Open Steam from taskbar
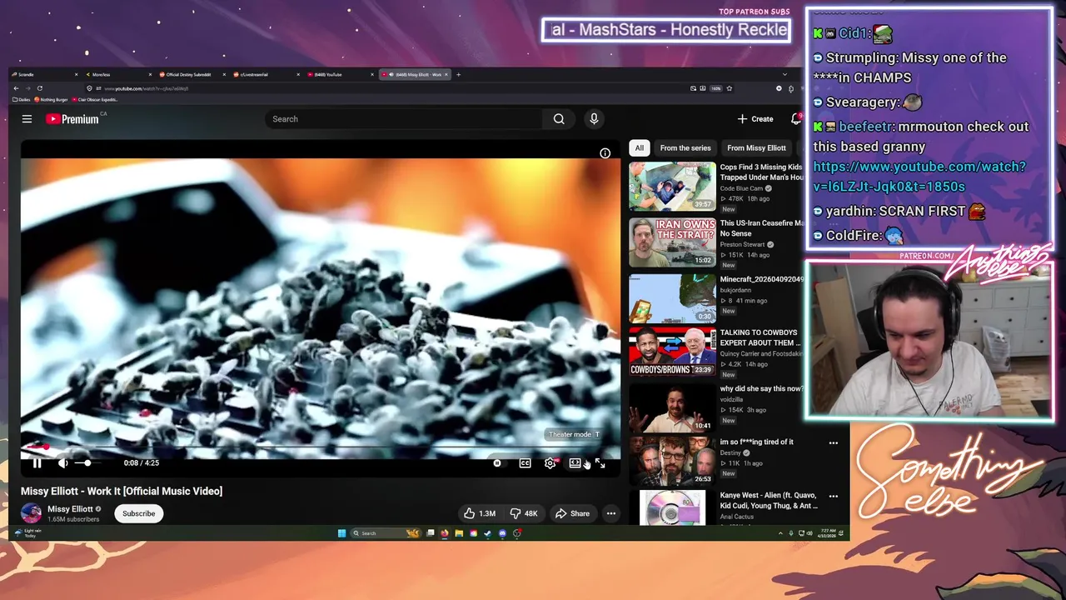The image size is (1066, 600). (488, 533)
